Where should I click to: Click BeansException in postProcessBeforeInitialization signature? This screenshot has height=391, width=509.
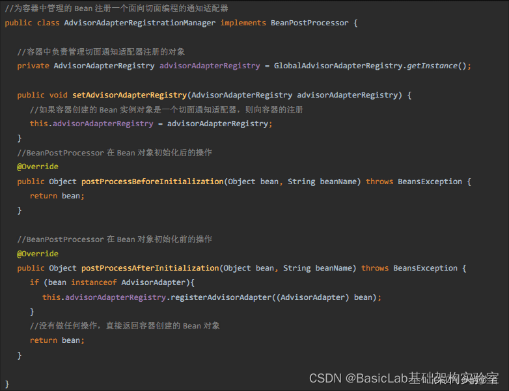pyautogui.click(x=430, y=182)
